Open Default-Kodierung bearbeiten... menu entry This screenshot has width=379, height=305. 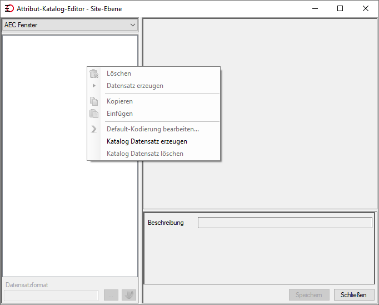tap(154, 129)
